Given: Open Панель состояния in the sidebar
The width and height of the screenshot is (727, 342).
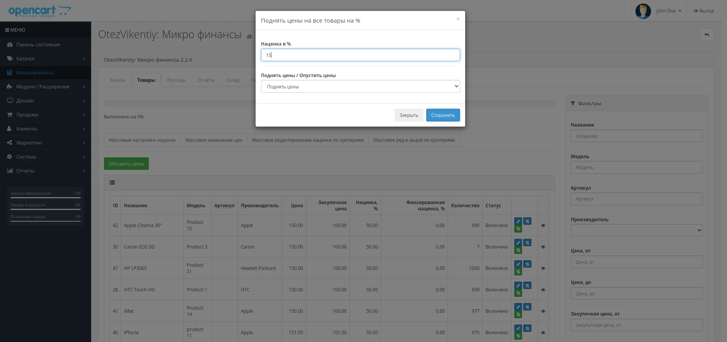Looking at the screenshot, I should (46, 44).
